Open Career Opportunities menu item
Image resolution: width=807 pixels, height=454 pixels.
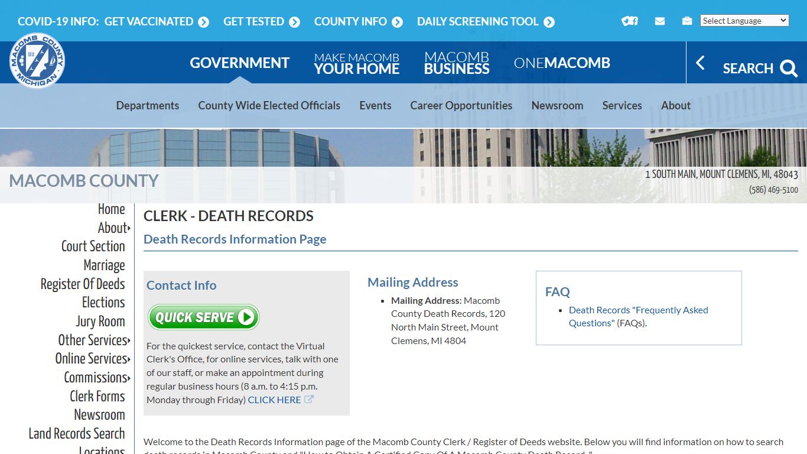click(x=461, y=105)
